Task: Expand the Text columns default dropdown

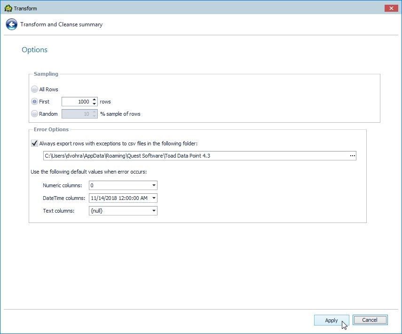Action: (154, 211)
